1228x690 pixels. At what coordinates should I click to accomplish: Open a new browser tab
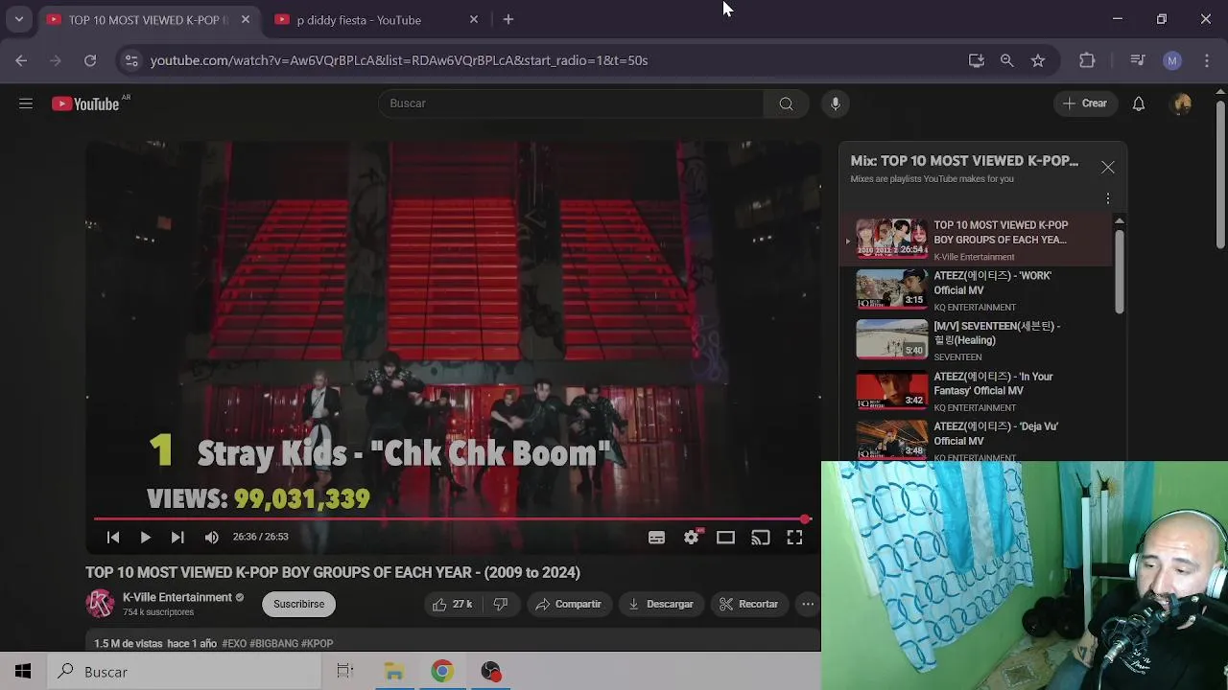508,19
